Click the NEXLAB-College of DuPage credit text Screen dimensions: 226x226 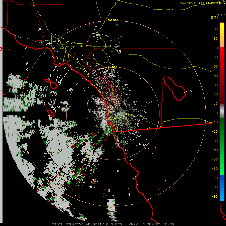[202, 3]
